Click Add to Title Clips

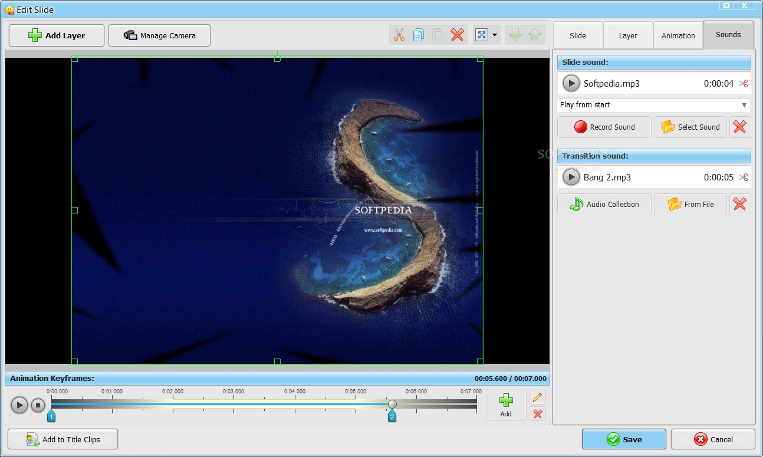(x=63, y=439)
